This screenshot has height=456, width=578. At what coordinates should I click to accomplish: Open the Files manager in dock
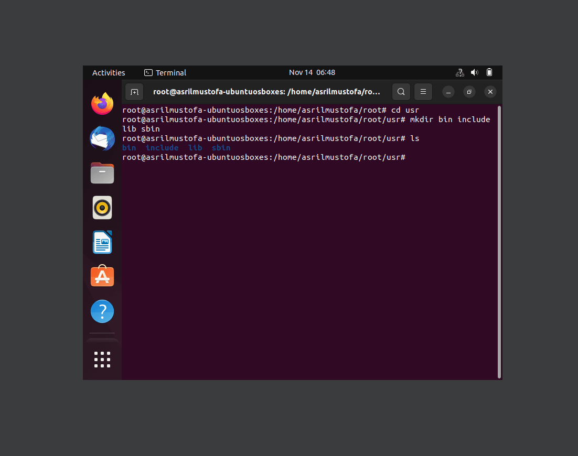(x=102, y=173)
